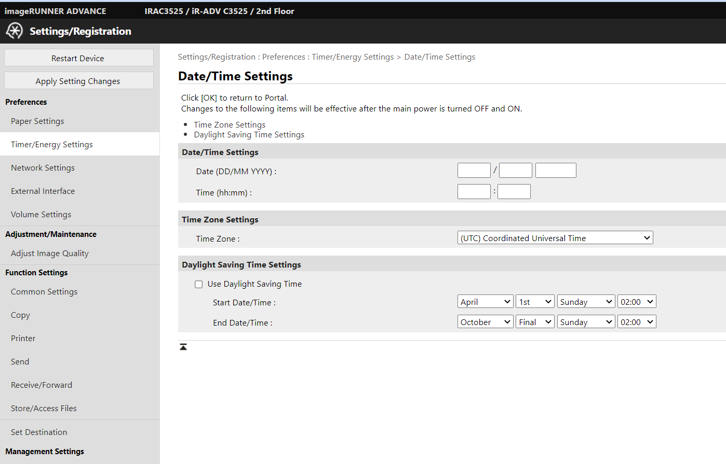Open the Time Zone dropdown
The image size is (726, 464).
pos(555,238)
